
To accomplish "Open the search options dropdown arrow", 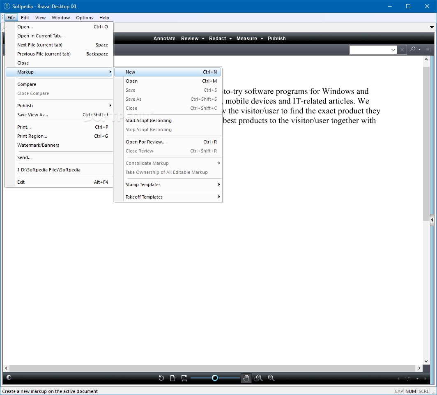I will click(x=419, y=50).
